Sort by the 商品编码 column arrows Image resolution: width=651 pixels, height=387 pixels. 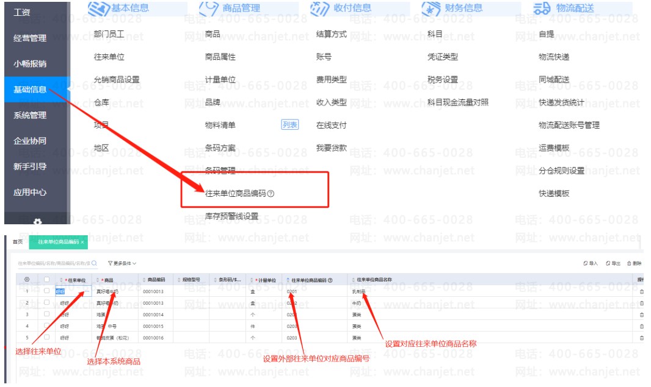pyautogui.click(x=144, y=280)
